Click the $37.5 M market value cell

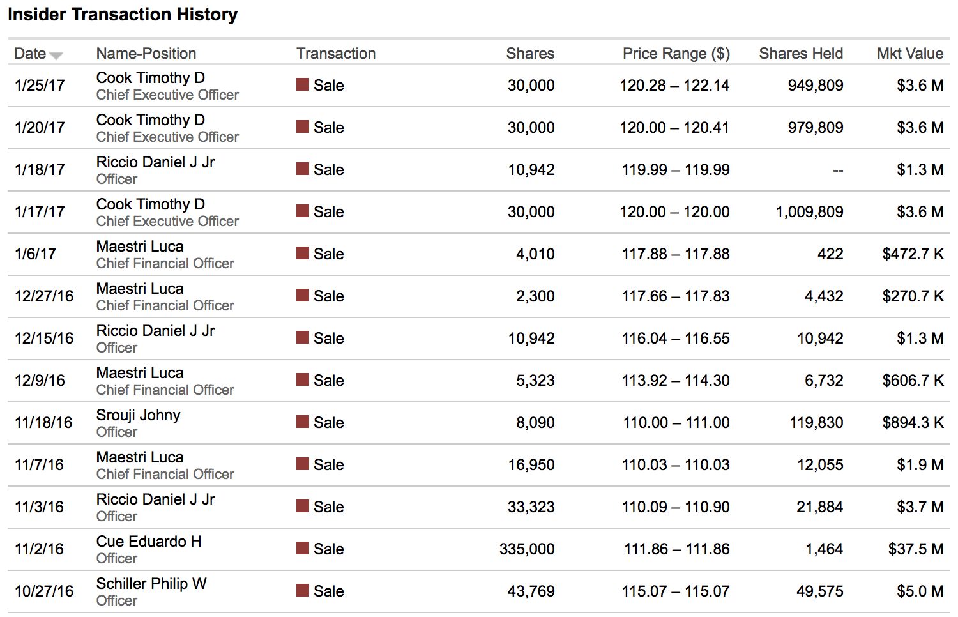[x=915, y=549]
